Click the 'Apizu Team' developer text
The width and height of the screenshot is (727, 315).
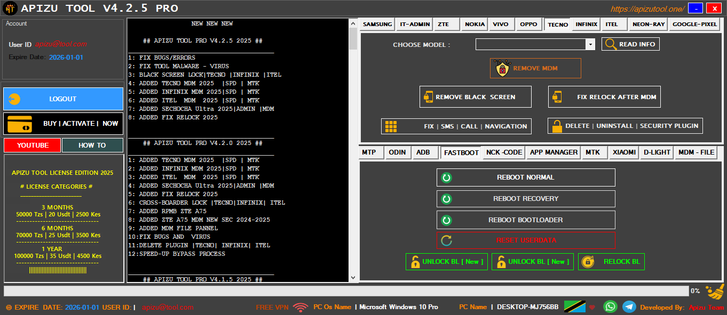coord(706,307)
